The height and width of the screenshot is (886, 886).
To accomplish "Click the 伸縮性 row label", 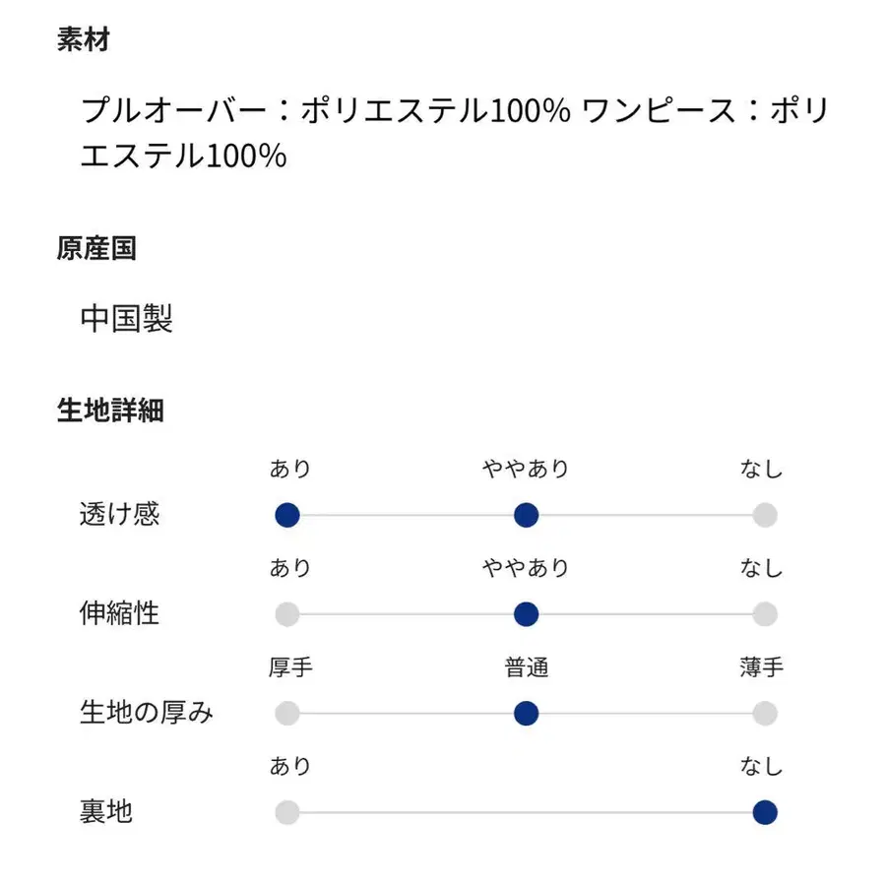I will [x=119, y=614].
